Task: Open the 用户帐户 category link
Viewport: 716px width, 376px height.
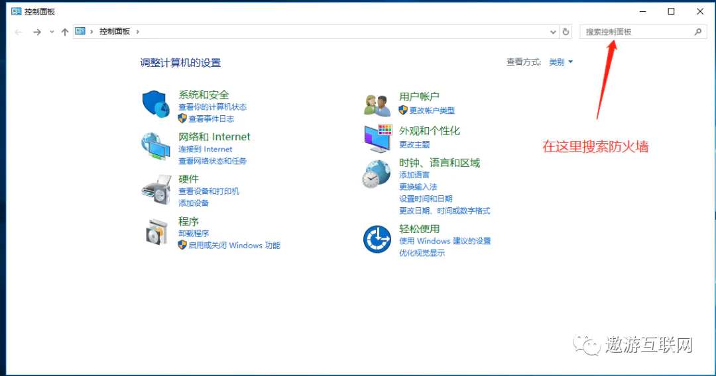Action: [419, 97]
